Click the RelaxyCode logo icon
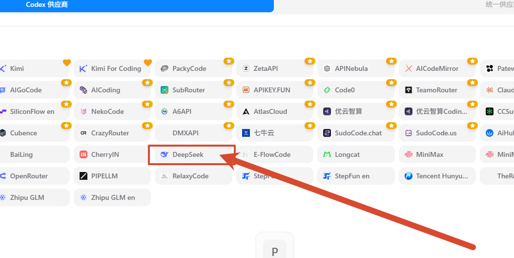The height and width of the screenshot is (258, 514). pyautogui.click(x=164, y=176)
